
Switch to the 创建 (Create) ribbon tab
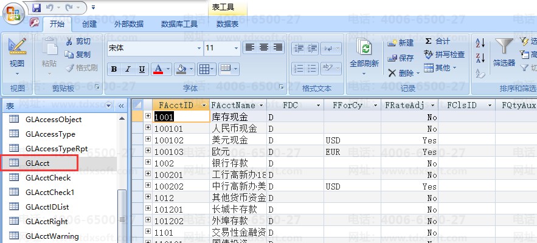[x=89, y=24]
